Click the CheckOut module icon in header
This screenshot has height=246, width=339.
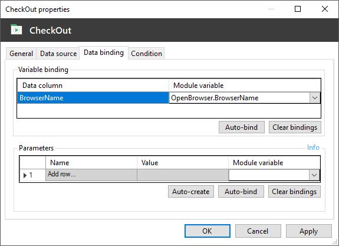[x=17, y=29]
